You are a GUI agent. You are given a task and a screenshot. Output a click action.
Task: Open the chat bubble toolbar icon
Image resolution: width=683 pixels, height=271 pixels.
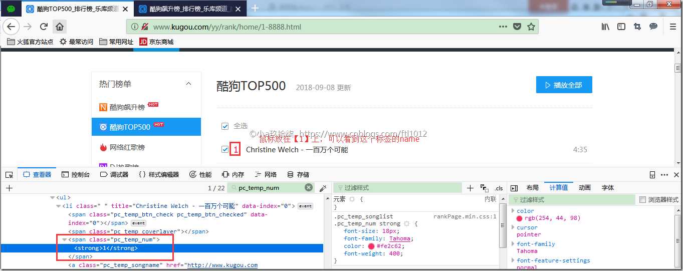click(653, 27)
